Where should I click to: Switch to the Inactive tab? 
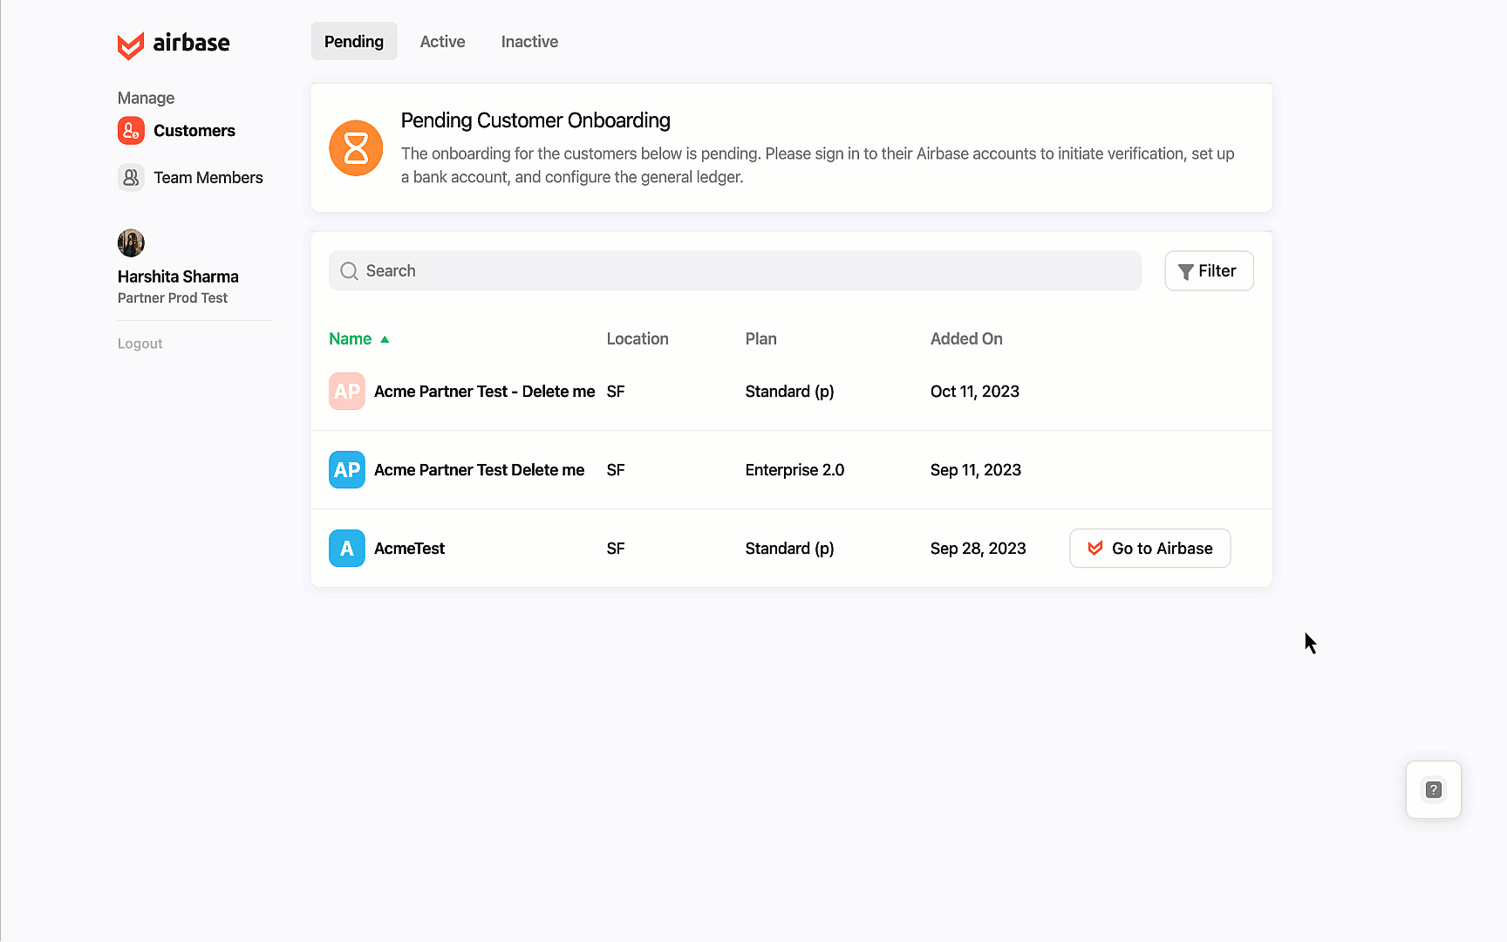(529, 42)
